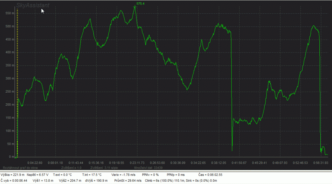
Task: Select the 0:56:31.93 time axis label
Action: tap(319, 163)
